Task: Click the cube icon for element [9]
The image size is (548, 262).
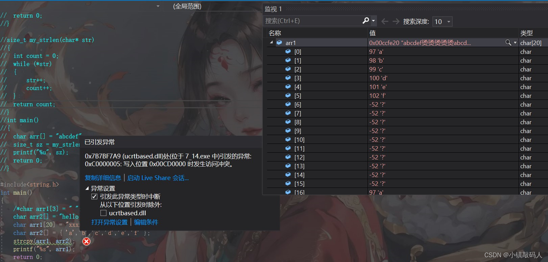Action: pyautogui.click(x=288, y=130)
